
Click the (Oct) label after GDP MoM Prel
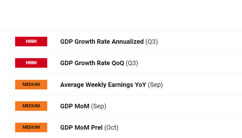[111, 128]
